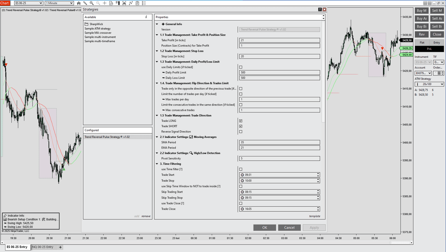
Task: Open the 1 Minute interval dropdown
Action: click(59, 3)
